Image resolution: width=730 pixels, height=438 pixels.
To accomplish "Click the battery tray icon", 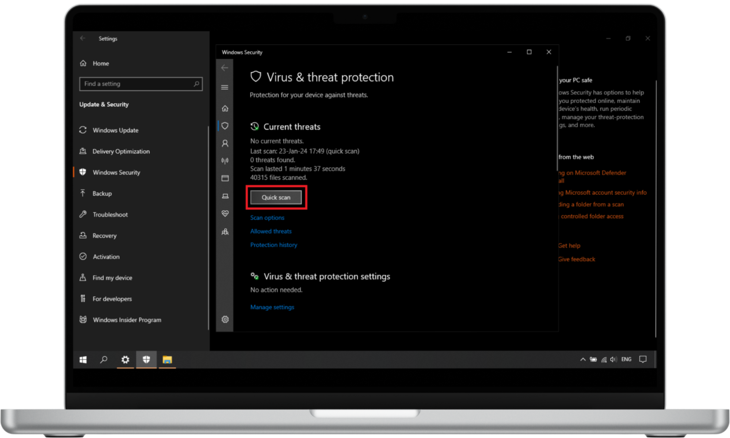I will (x=593, y=360).
